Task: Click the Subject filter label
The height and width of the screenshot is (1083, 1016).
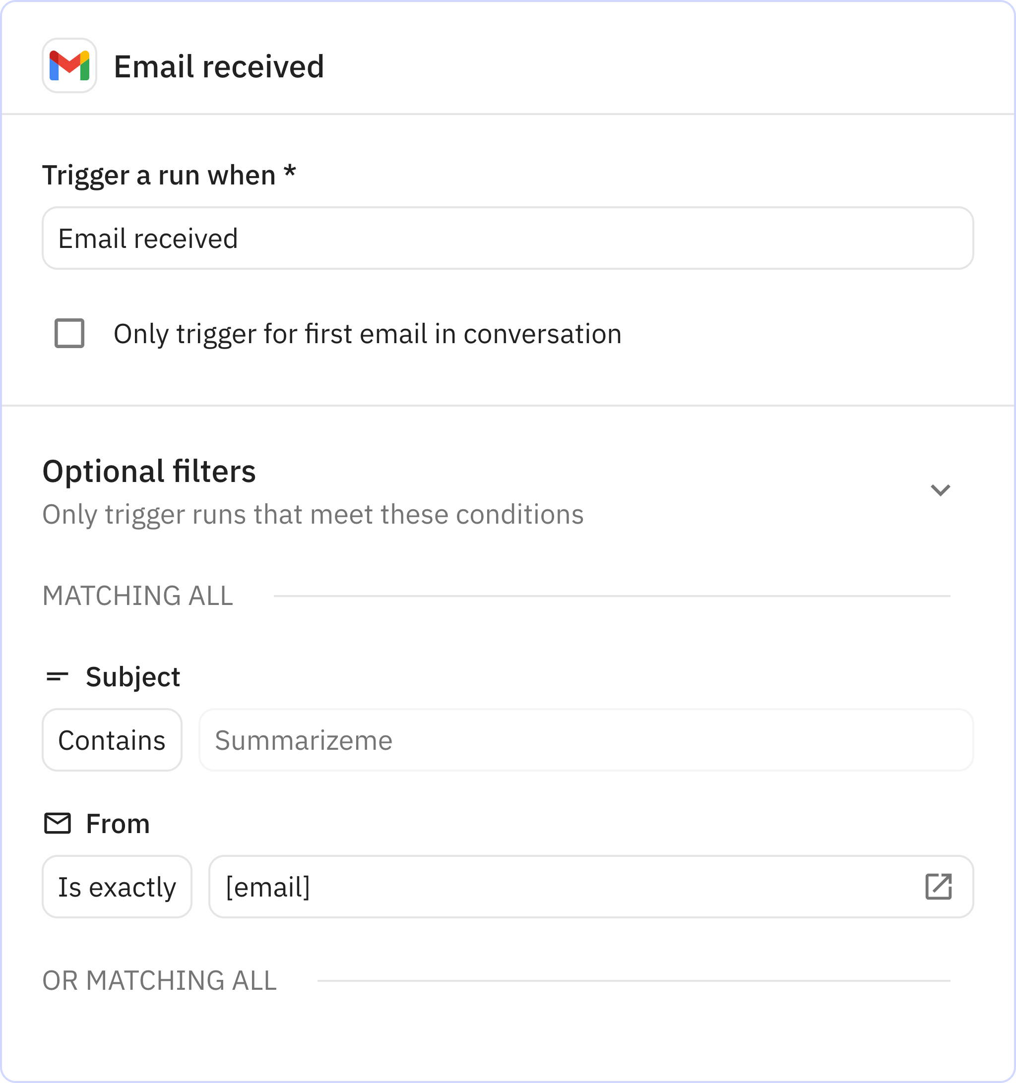Action: click(133, 677)
